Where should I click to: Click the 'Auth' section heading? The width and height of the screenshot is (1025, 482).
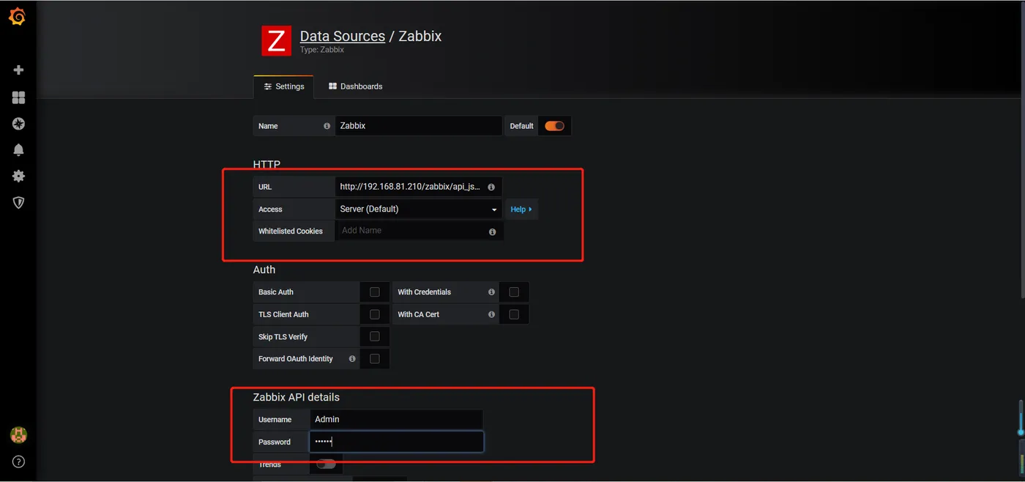264,270
